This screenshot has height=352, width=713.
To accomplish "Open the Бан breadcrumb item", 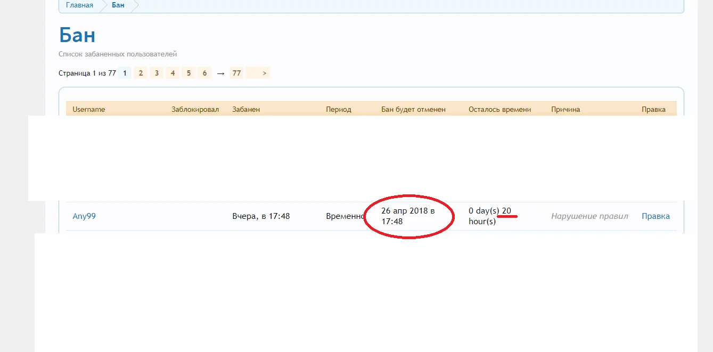I will coord(117,5).
